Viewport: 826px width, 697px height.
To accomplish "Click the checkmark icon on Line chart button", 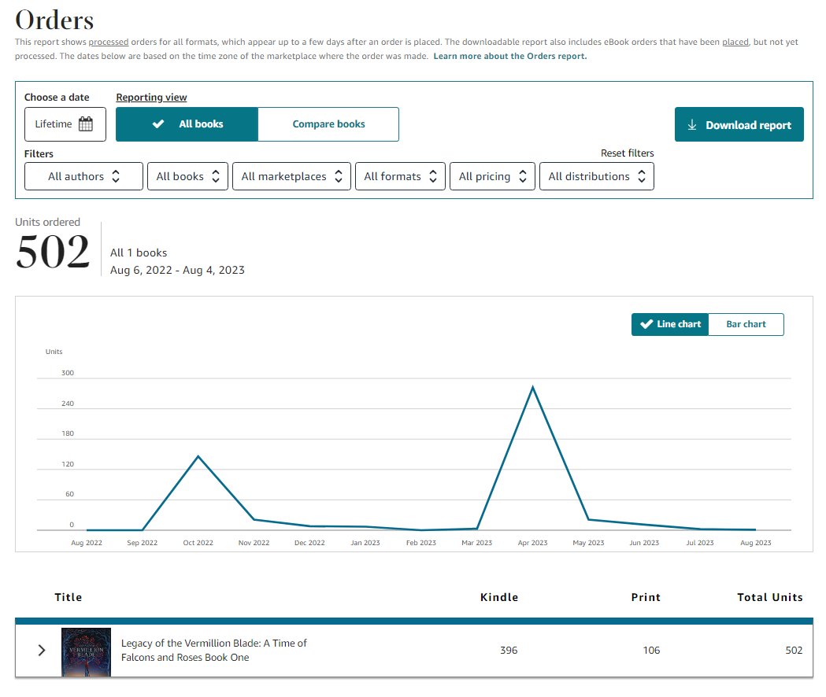I will (x=646, y=324).
